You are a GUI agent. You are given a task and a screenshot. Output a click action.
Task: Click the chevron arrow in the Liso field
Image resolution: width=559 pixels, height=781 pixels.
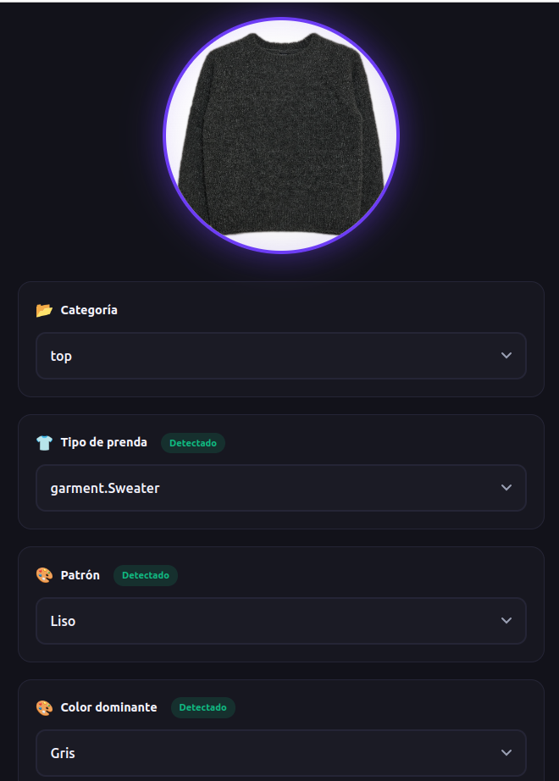(506, 621)
